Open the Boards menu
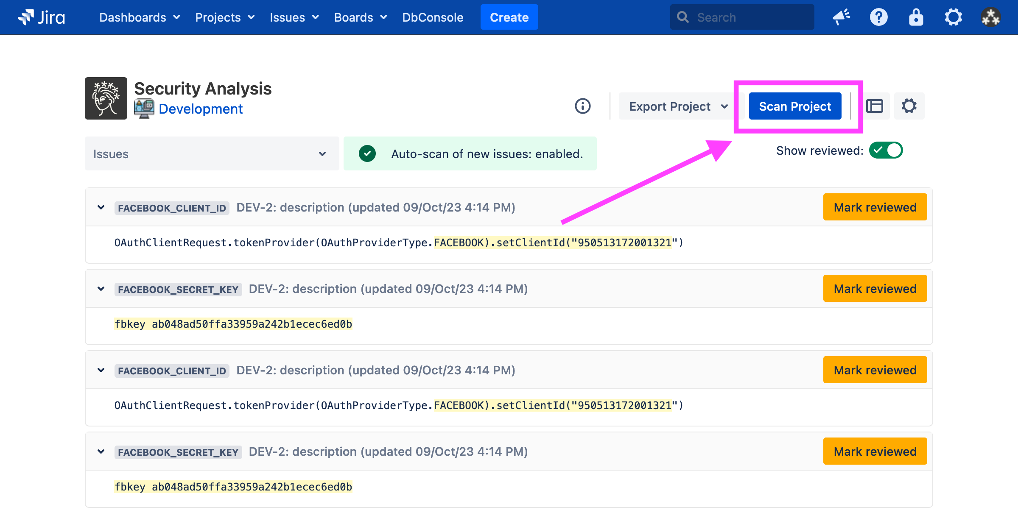Image resolution: width=1018 pixels, height=510 pixels. [x=360, y=17]
